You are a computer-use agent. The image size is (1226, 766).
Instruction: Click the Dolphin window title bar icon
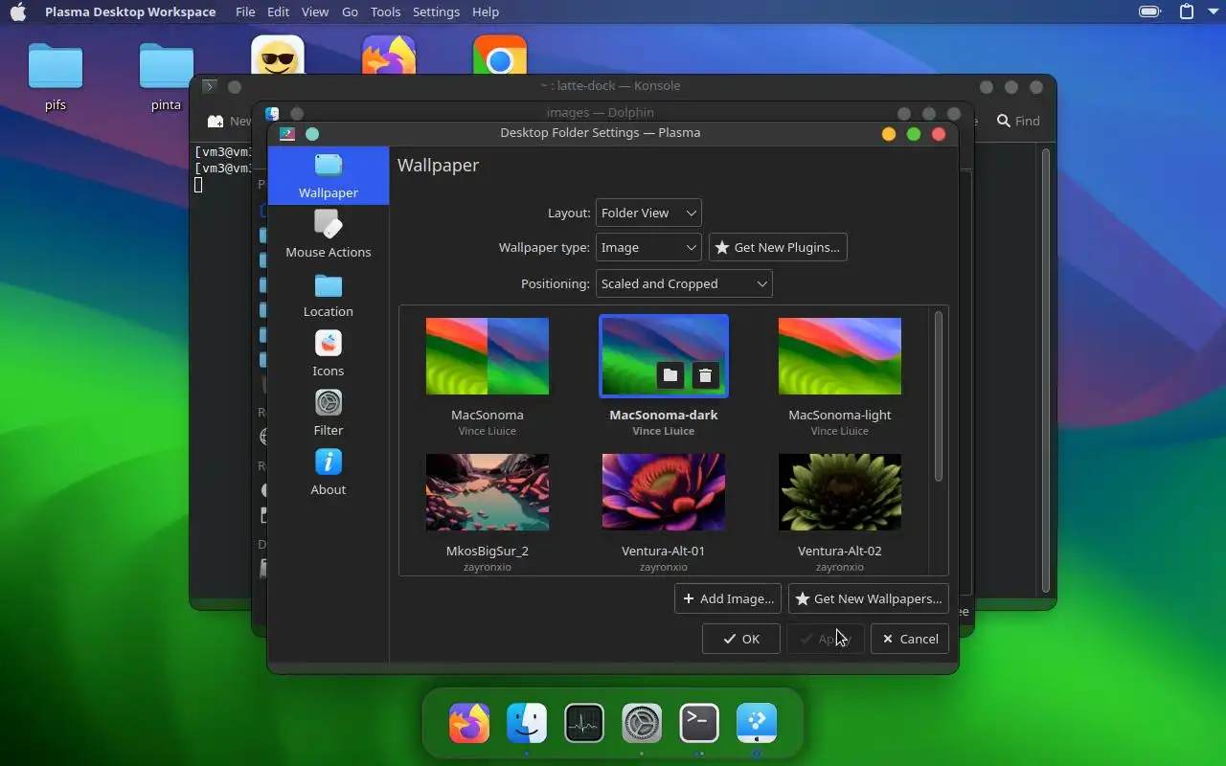pyautogui.click(x=272, y=113)
